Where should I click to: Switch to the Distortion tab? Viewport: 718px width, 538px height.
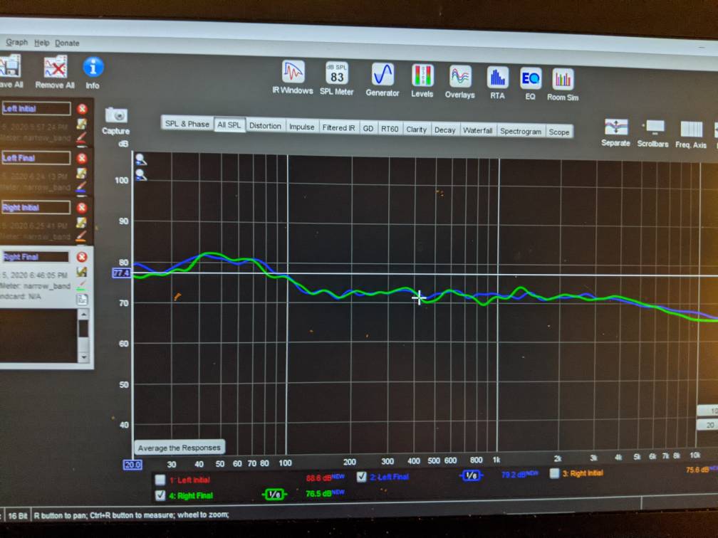(x=265, y=126)
